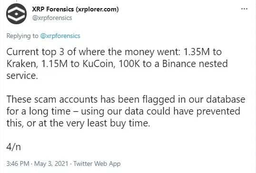The image size is (256, 173).
Task: Follow the blue @xrpforensics reply mention
Action: [x=60, y=36]
